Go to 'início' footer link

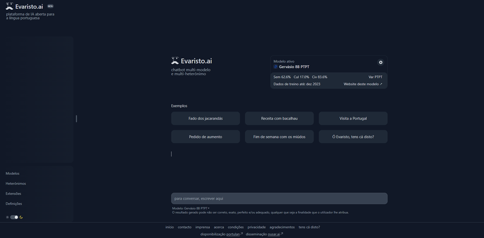coord(170,227)
